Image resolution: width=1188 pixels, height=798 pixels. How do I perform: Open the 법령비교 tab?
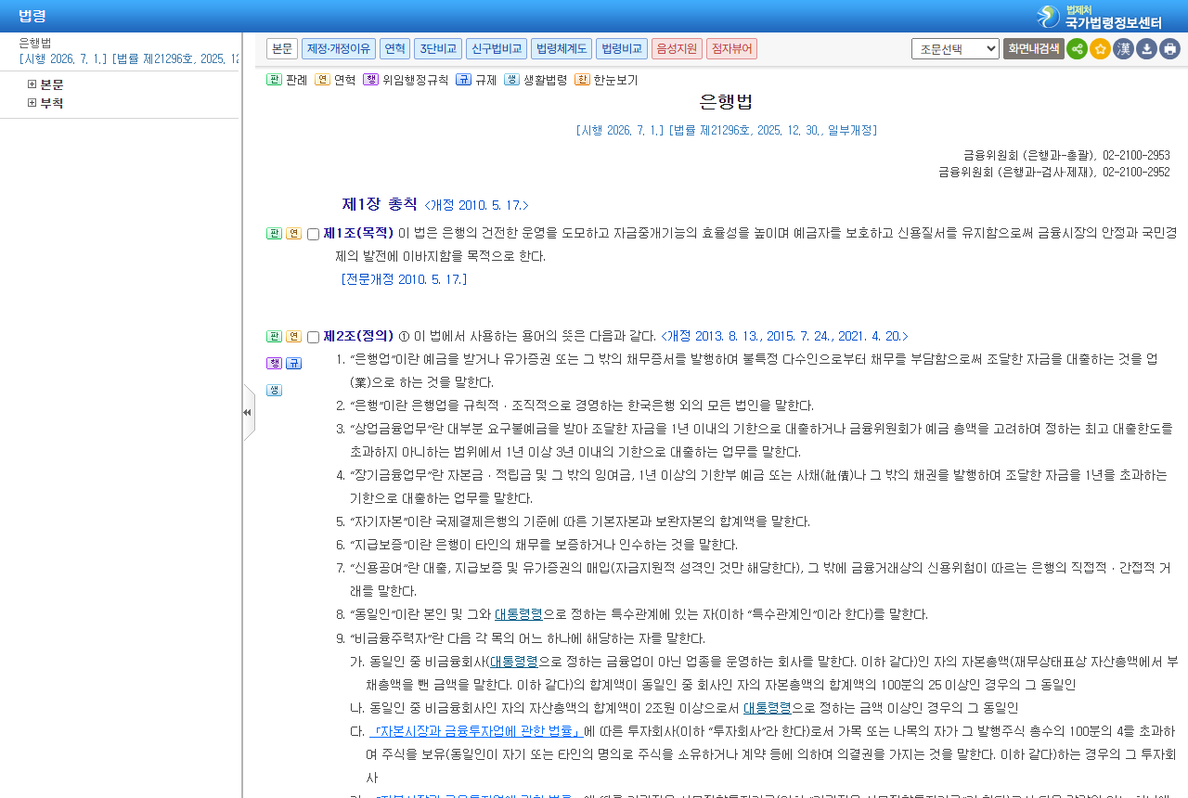coord(622,48)
